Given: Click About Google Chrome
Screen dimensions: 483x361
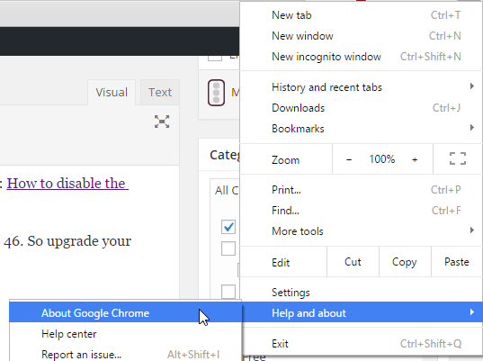Looking at the screenshot, I should coord(125,313).
